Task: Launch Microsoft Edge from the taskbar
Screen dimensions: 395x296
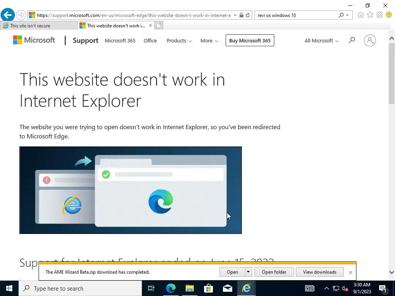Action: (170, 288)
